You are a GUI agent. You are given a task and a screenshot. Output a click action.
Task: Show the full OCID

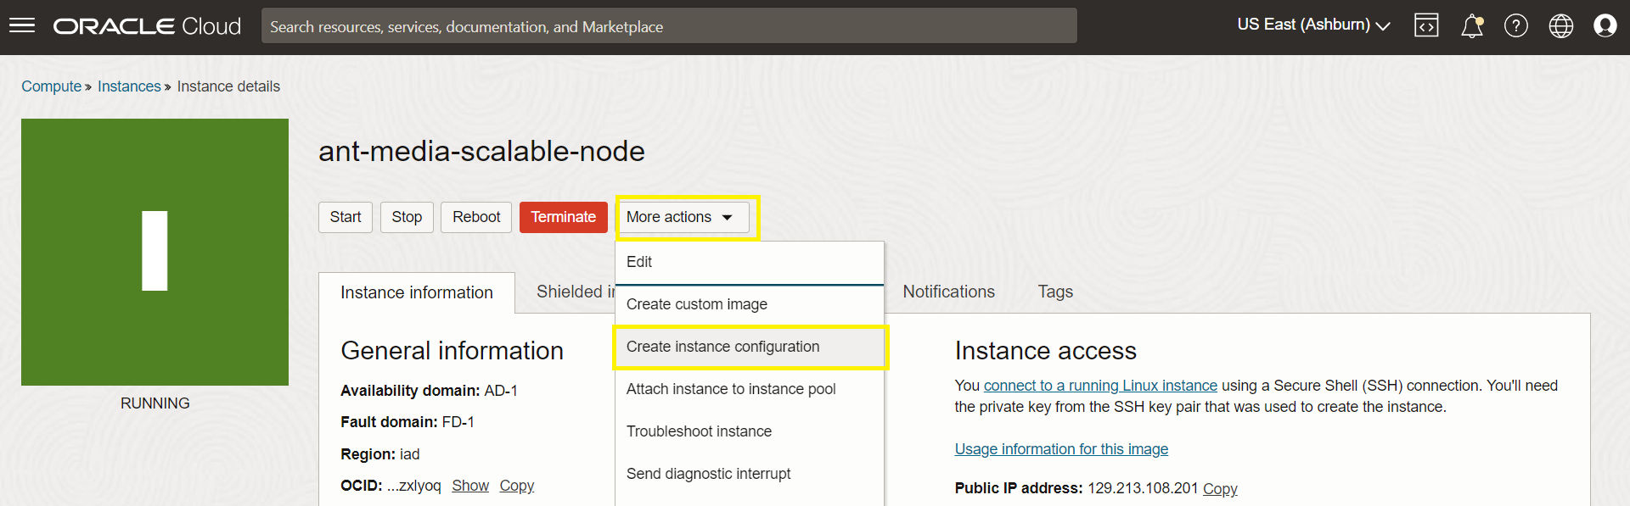pos(470,486)
